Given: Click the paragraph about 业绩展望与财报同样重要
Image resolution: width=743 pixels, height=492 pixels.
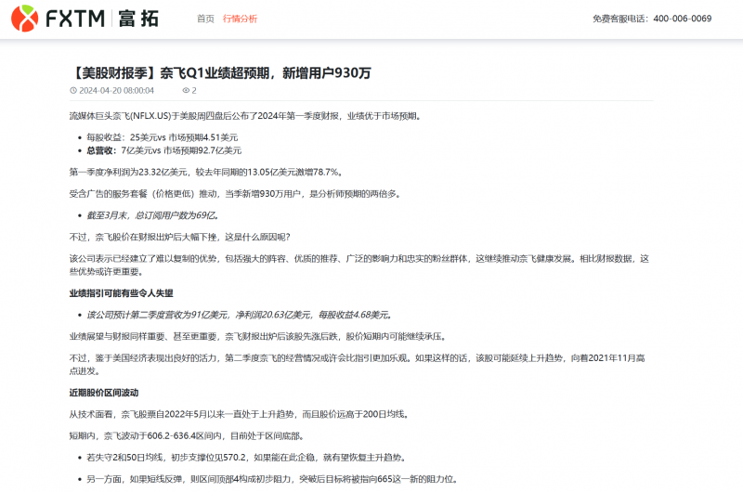Looking at the screenshot, I should tap(258, 337).
